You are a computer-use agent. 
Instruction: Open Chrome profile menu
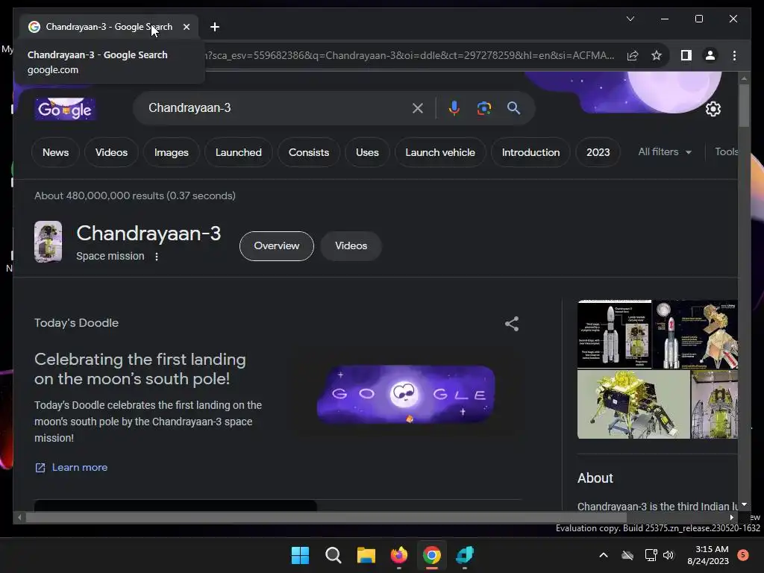coord(710,55)
